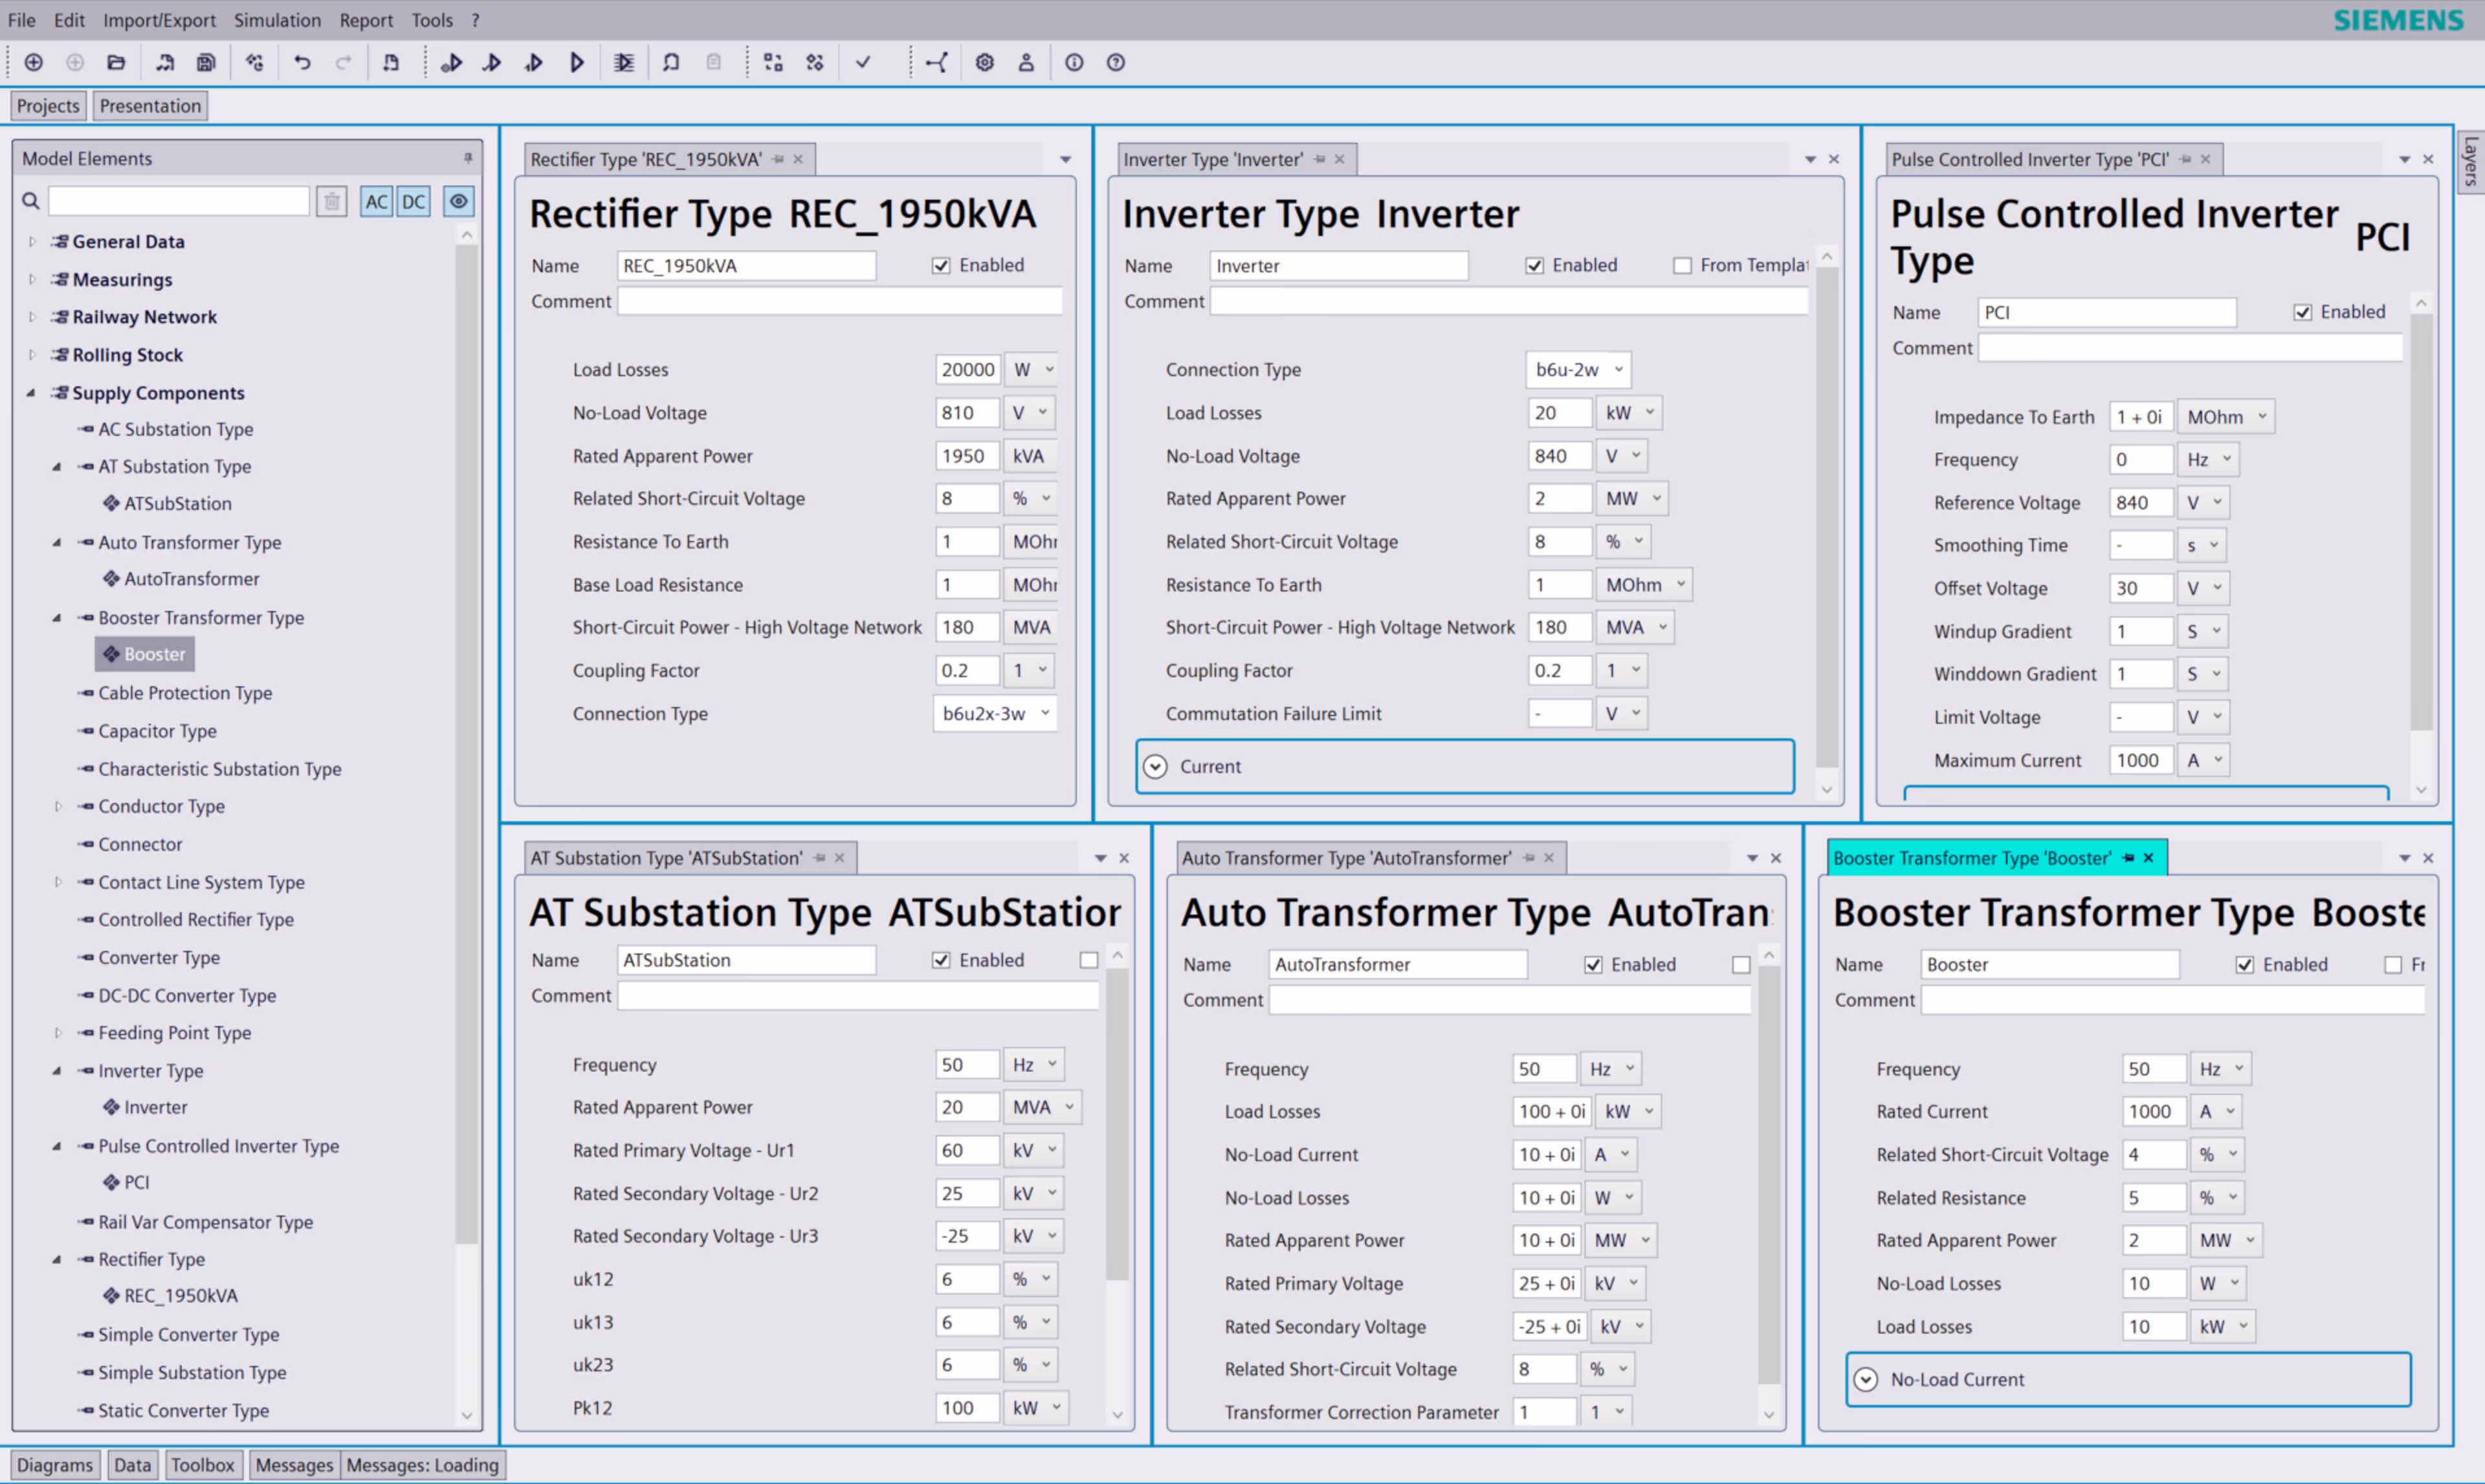Click the save all disk icon
The height and width of the screenshot is (1484, 2485).
click(206, 63)
